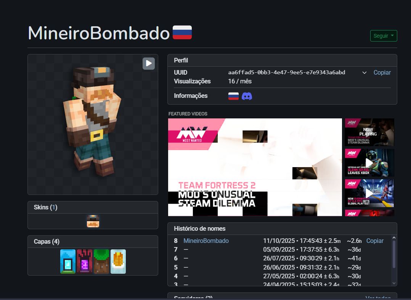Click the name history scrollbar down arrow

coord(394,283)
